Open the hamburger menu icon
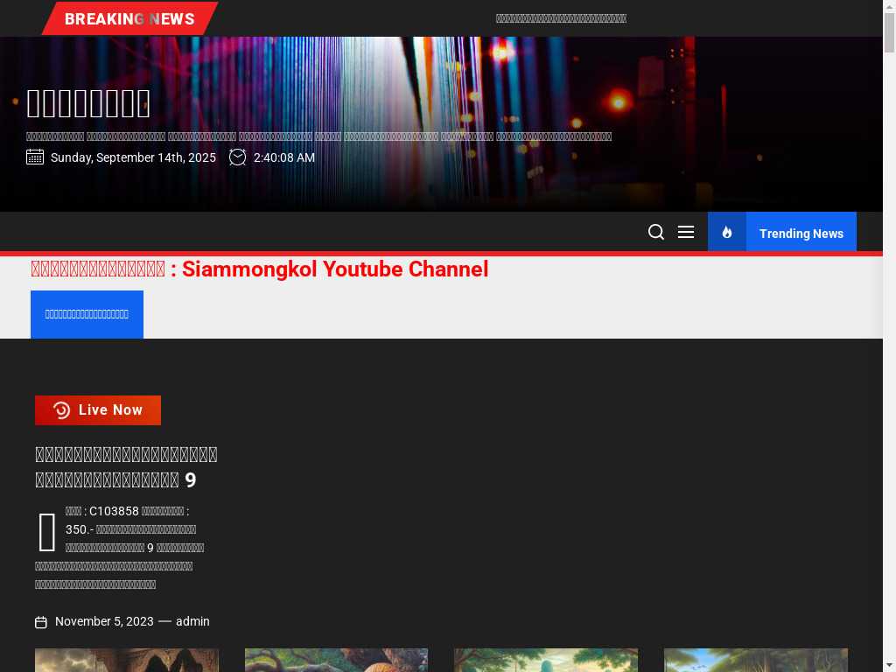The width and height of the screenshot is (896, 672). [686, 232]
